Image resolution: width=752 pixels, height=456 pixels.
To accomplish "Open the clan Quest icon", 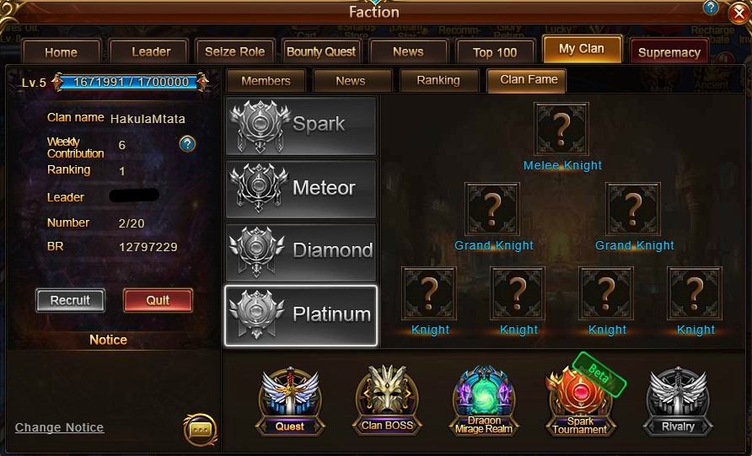I will tap(290, 401).
